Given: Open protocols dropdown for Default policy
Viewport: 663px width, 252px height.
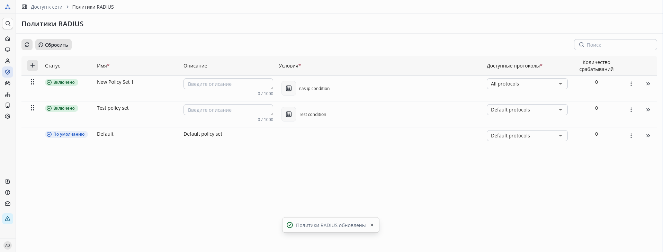Looking at the screenshot, I should click(527, 136).
